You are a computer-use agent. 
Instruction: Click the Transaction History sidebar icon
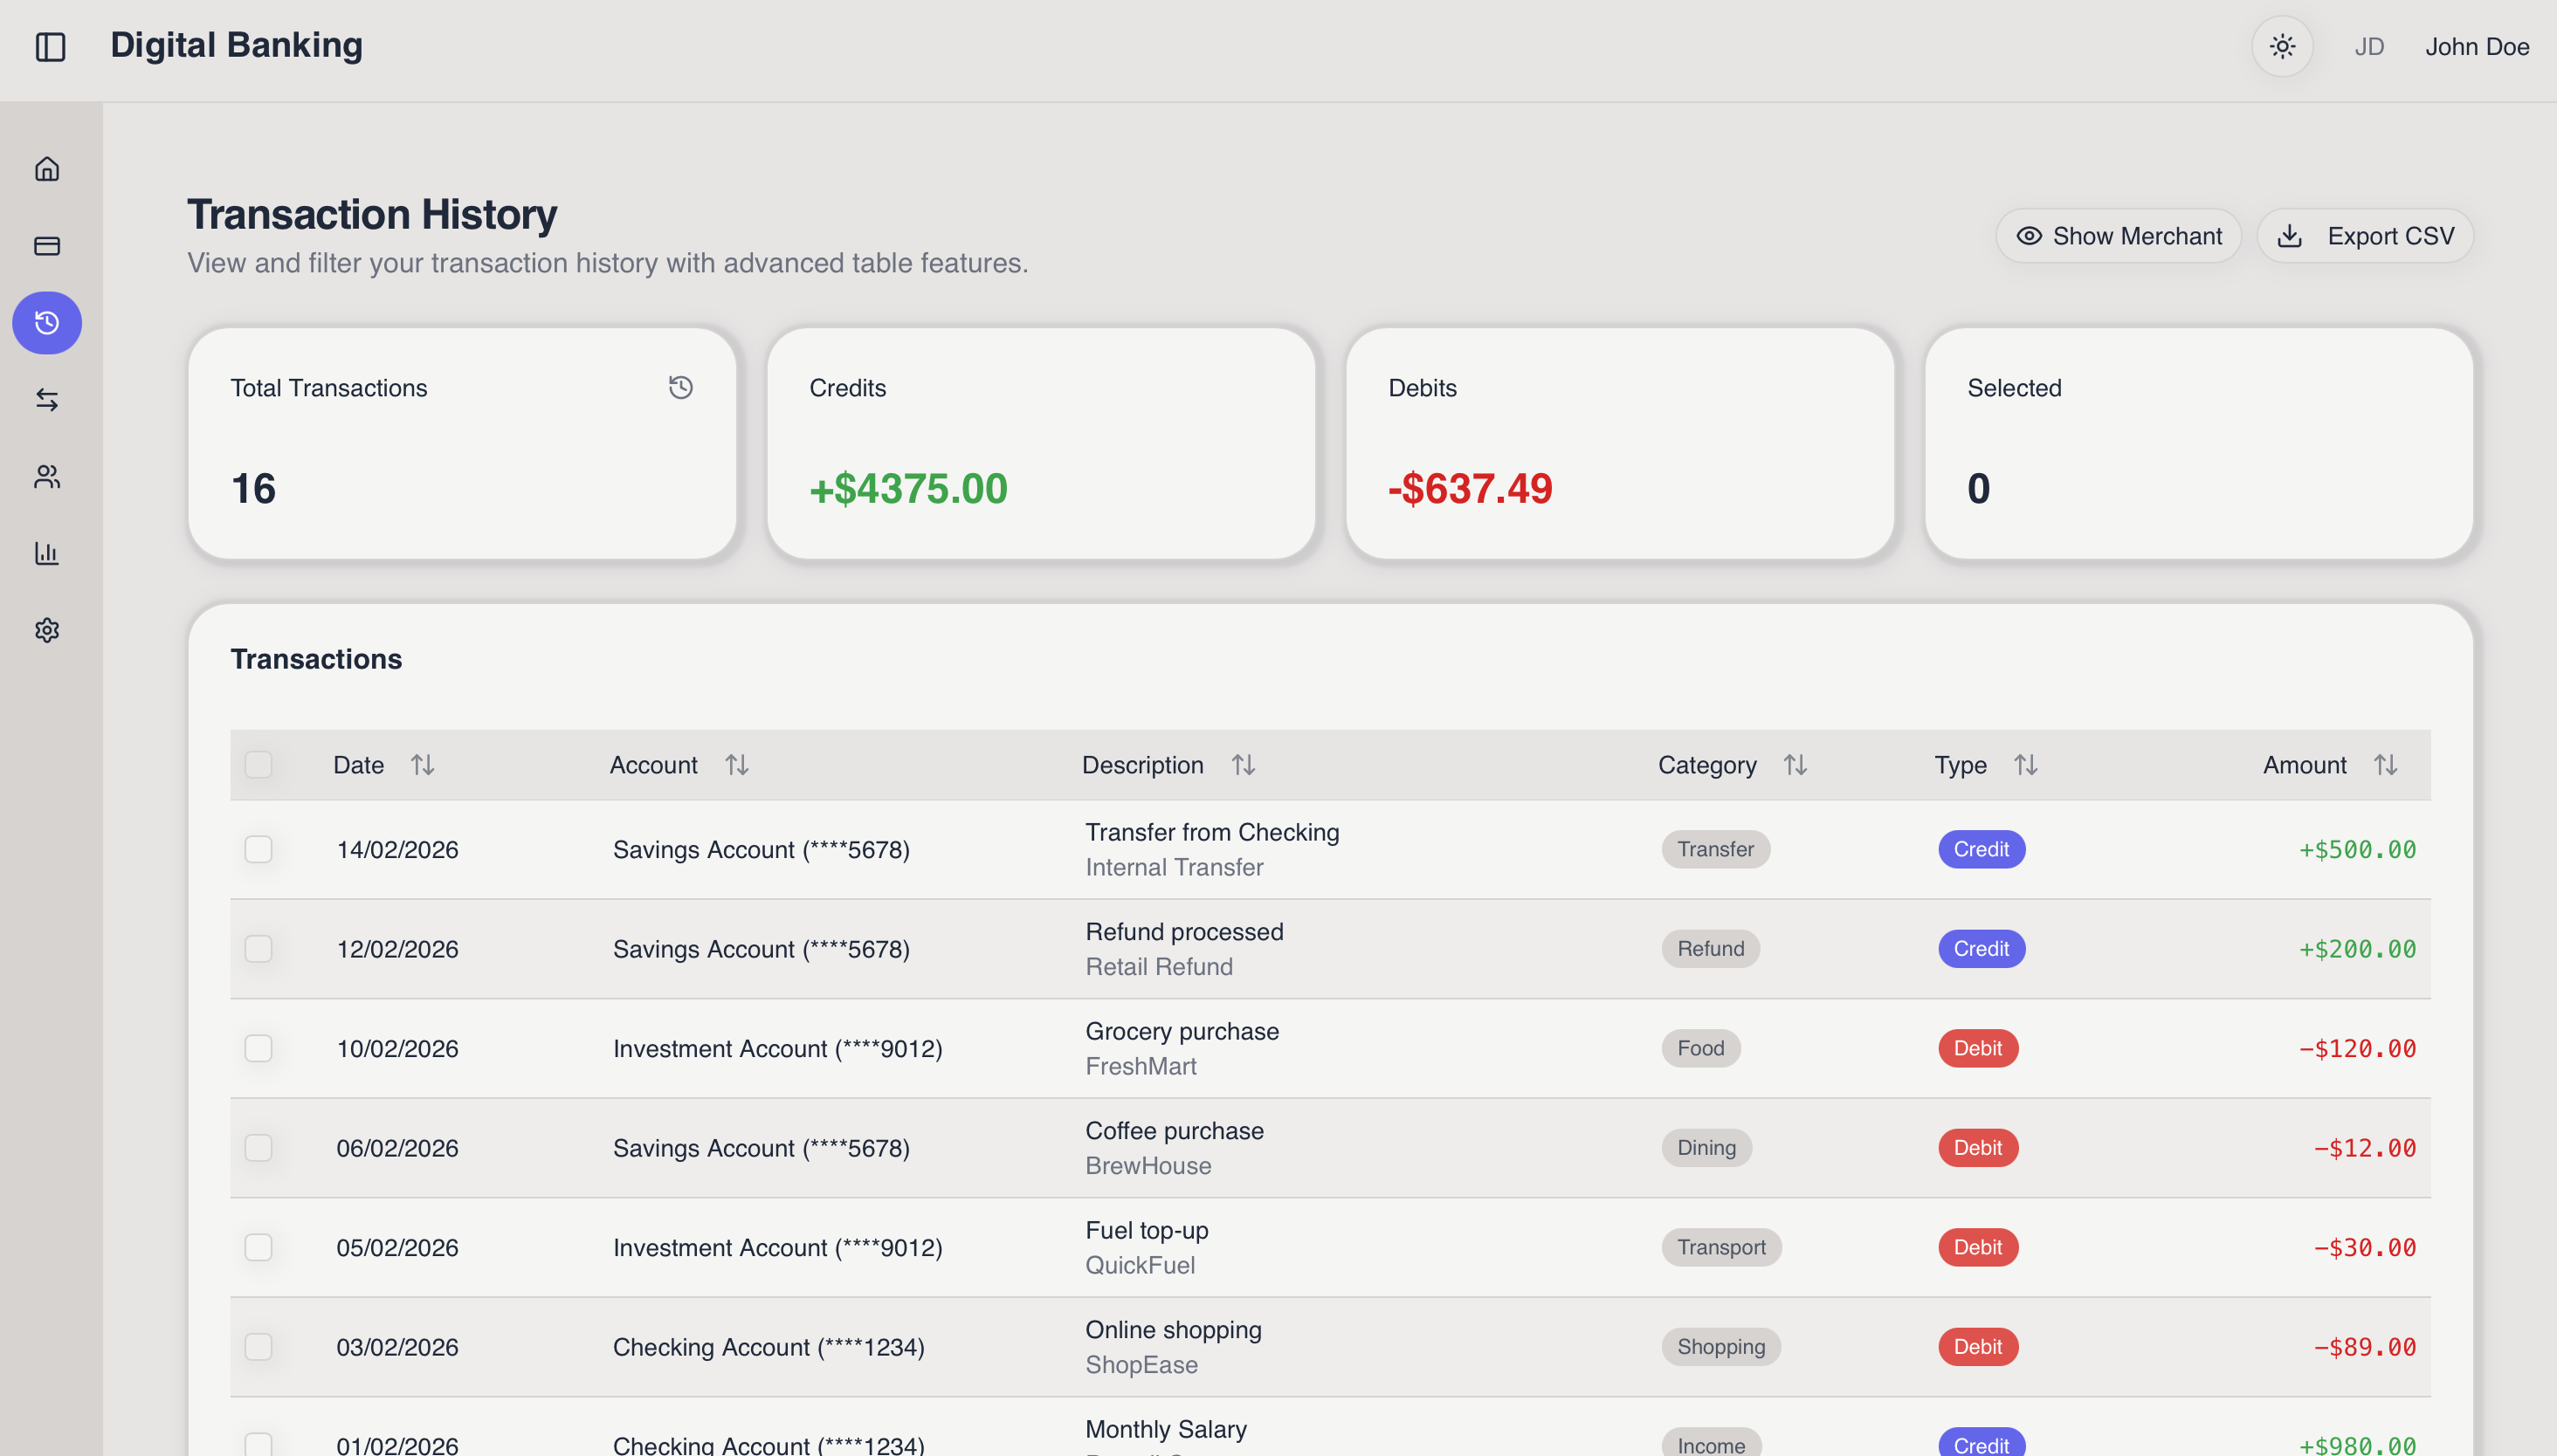[x=47, y=322]
